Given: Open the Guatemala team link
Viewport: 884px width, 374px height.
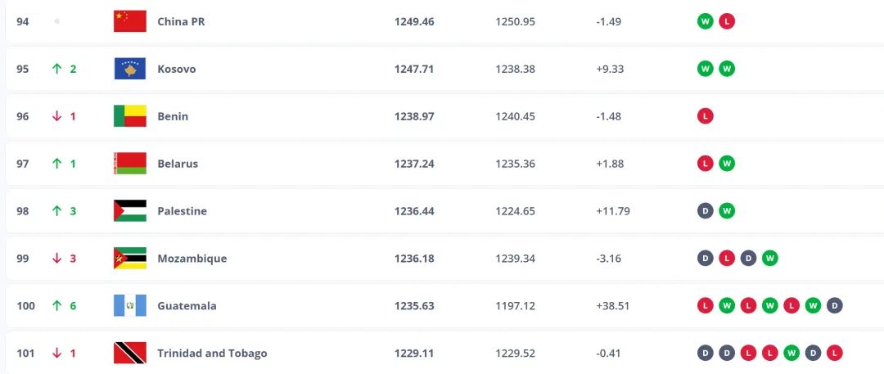Looking at the screenshot, I should pos(187,306).
